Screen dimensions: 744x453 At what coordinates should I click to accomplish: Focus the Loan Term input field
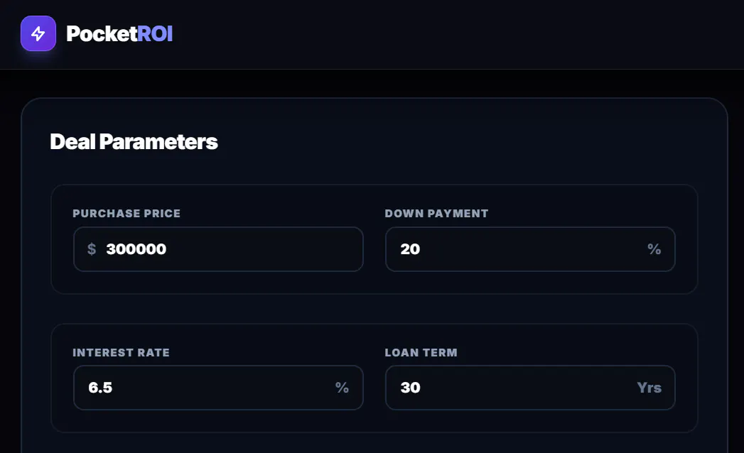click(x=530, y=388)
